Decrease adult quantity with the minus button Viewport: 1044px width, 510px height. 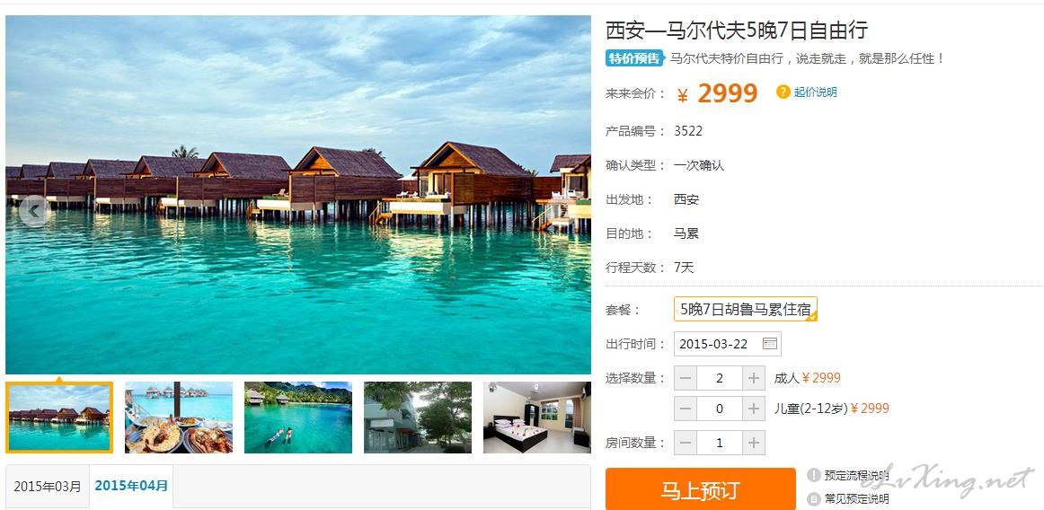tap(686, 378)
